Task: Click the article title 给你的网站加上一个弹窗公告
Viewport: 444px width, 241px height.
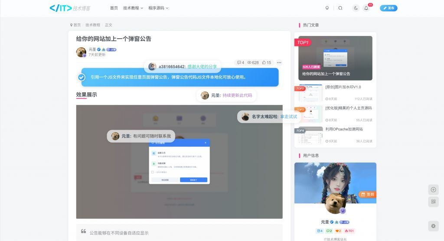Action: 114,39
